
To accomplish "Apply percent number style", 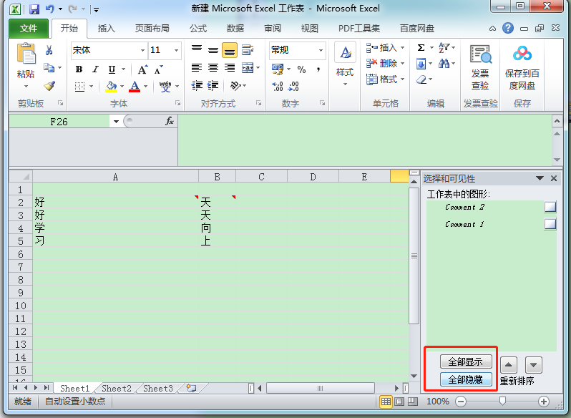I will tap(301, 69).
